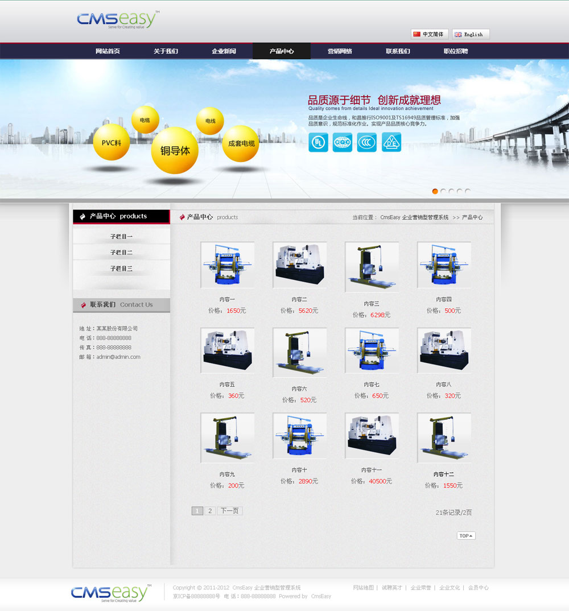Image resolution: width=569 pixels, height=611 pixels.
Task: Select the last banner carousel dot
Action: [x=468, y=192]
